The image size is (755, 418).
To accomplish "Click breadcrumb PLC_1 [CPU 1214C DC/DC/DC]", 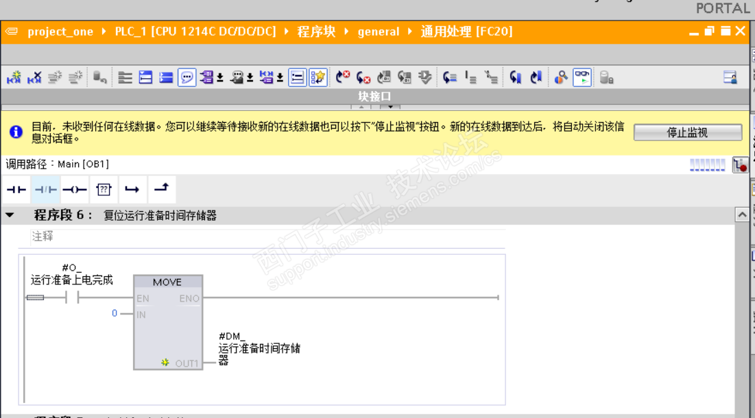I will tap(195, 32).
